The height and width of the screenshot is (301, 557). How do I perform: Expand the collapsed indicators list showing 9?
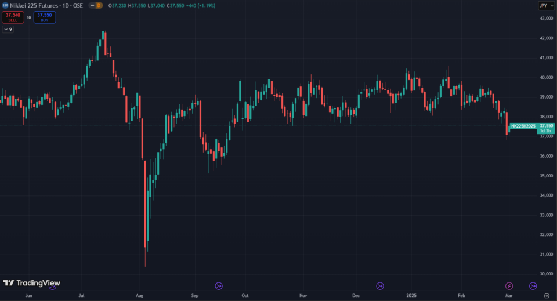(x=8, y=29)
